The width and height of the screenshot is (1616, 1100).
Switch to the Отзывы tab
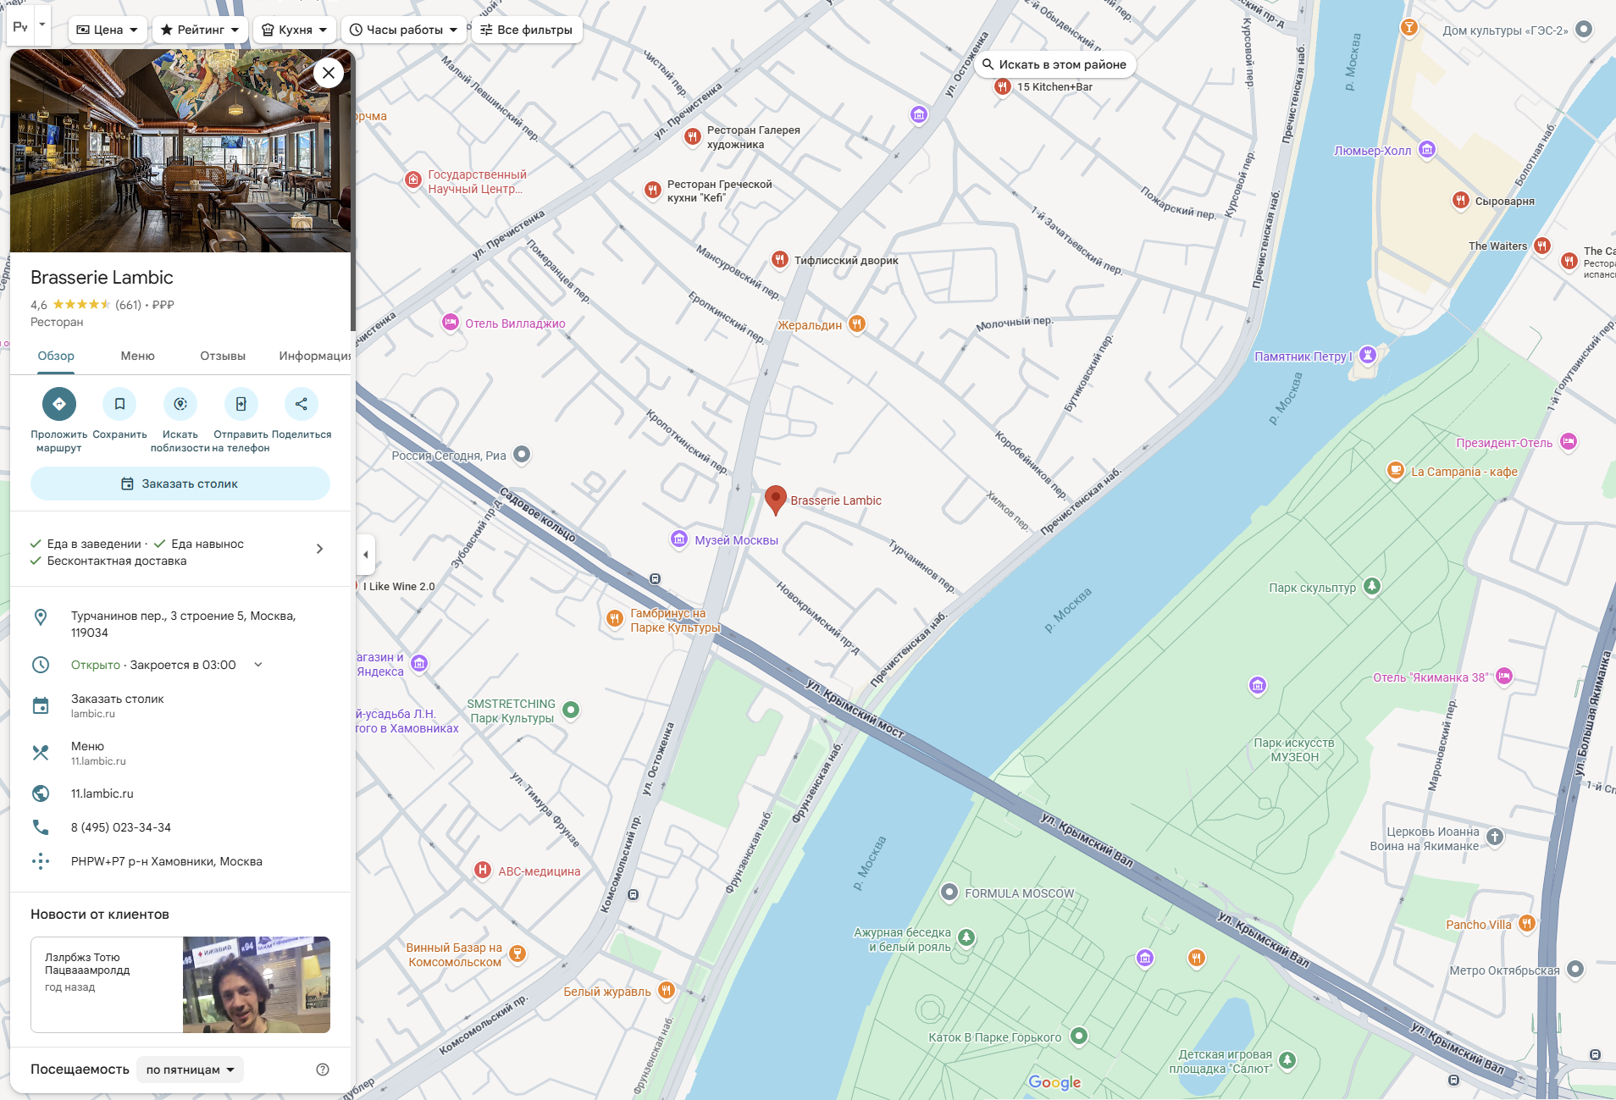[223, 357]
